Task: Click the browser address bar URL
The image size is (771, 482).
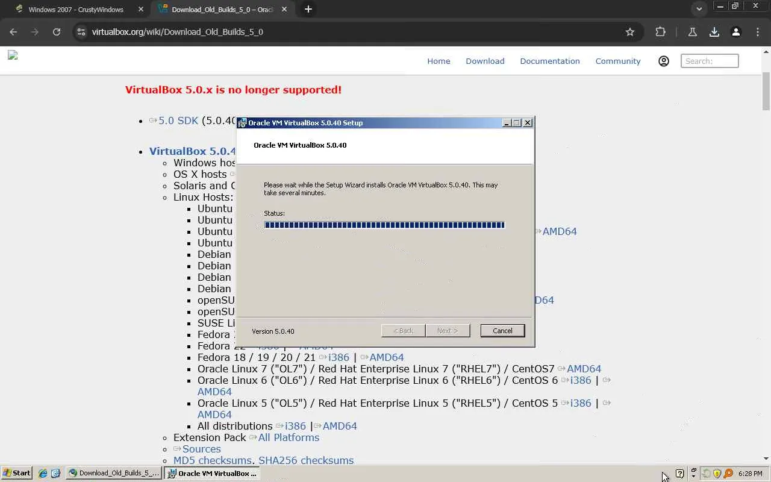Action: coord(177,32)
